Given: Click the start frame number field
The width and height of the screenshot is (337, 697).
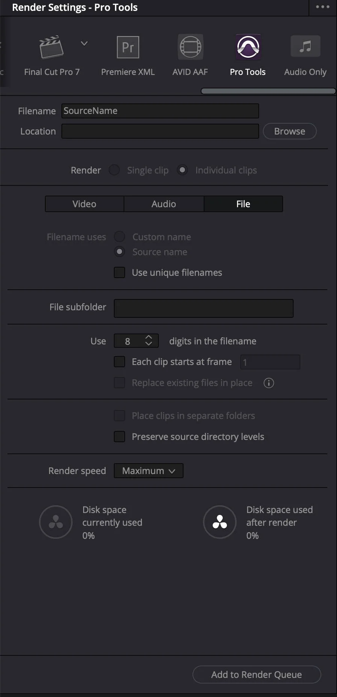Looking at the screenshot, I should point(270,362).
